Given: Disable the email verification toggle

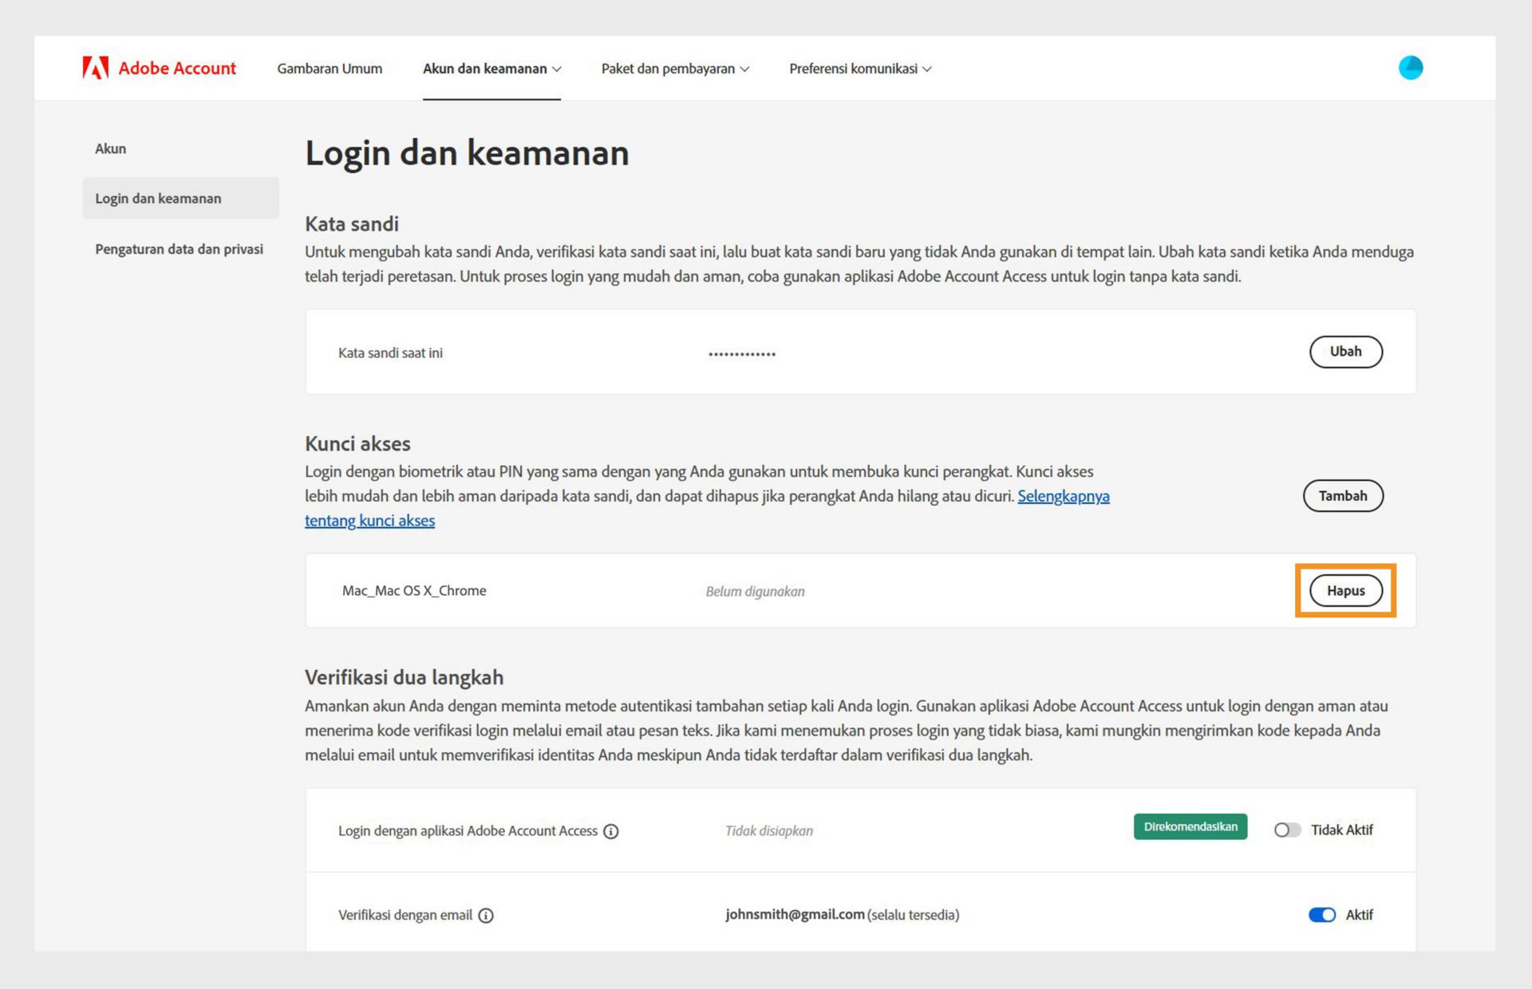Looking at the screenshot, I should (x=1321, y=915).
